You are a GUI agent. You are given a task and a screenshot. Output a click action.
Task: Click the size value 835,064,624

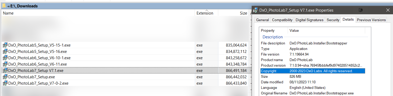pyautogui.click(x=236, y=45)
